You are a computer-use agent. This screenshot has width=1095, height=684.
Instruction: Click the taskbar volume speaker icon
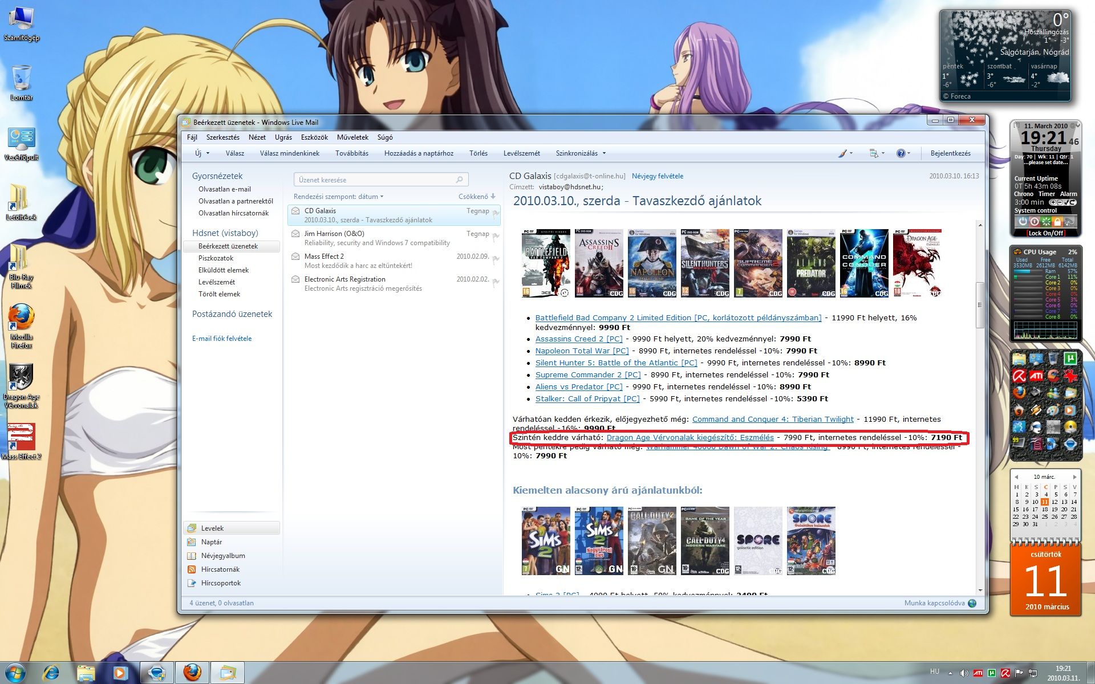(x=964, y=673)
